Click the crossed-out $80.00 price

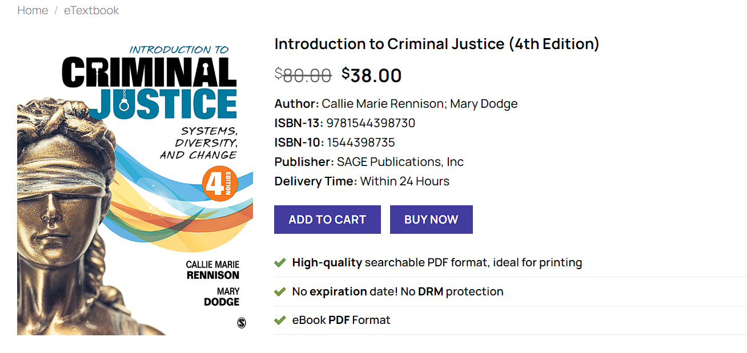pos(304,75)
